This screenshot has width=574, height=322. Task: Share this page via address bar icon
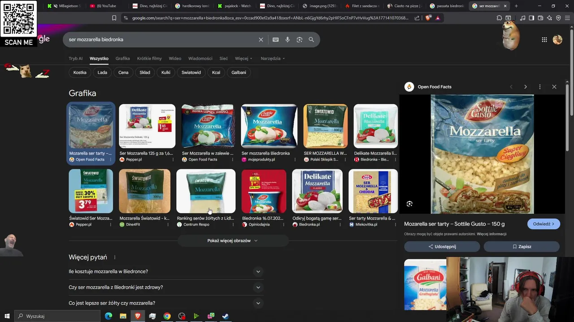417,18
